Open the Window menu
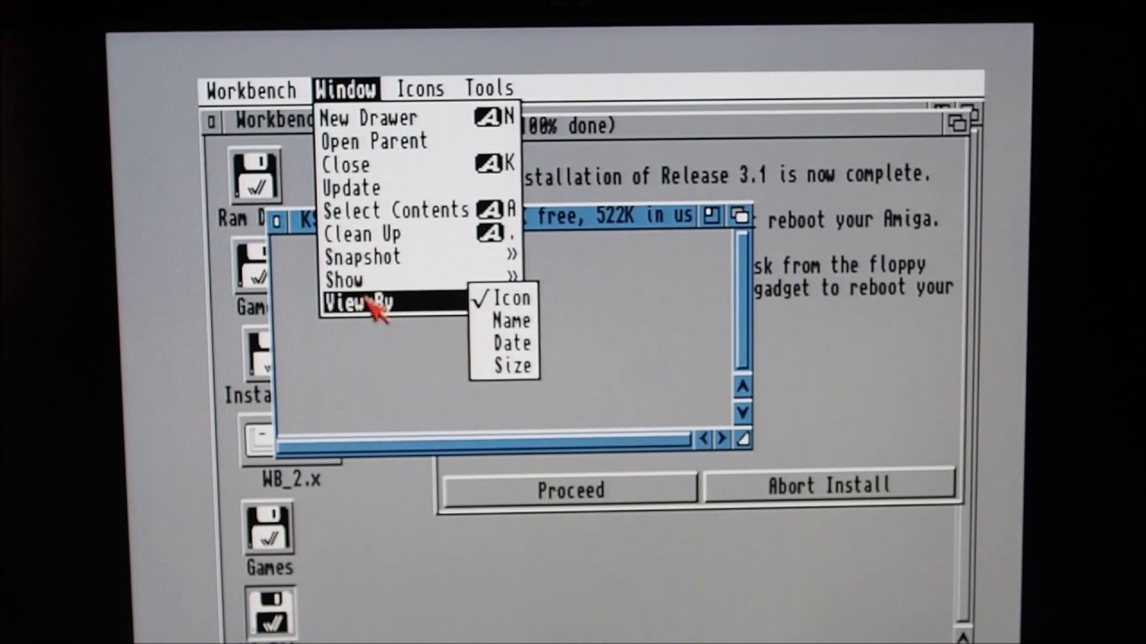The image size is (1146, 644). tap(346, 89)
